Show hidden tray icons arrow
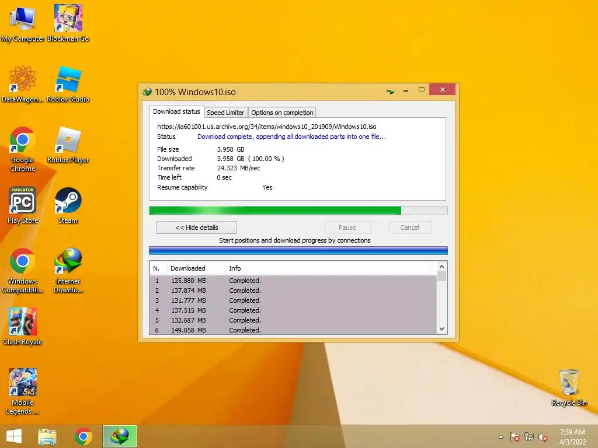 [500, 437]
